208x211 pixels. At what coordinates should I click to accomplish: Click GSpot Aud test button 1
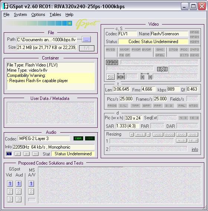point(19,184)
